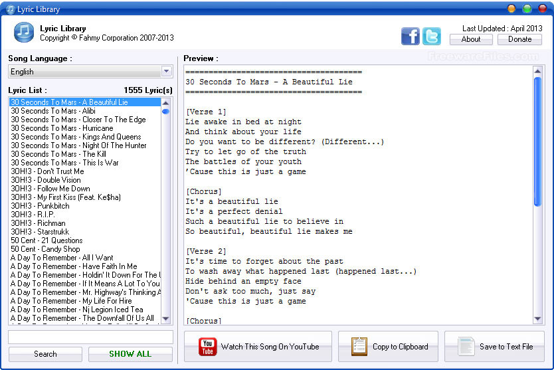The image size is (554, 370).
Task: Select 3OH!3 - My First Kiss (Feat. Ke$ha)
Action: pos(85,197)
